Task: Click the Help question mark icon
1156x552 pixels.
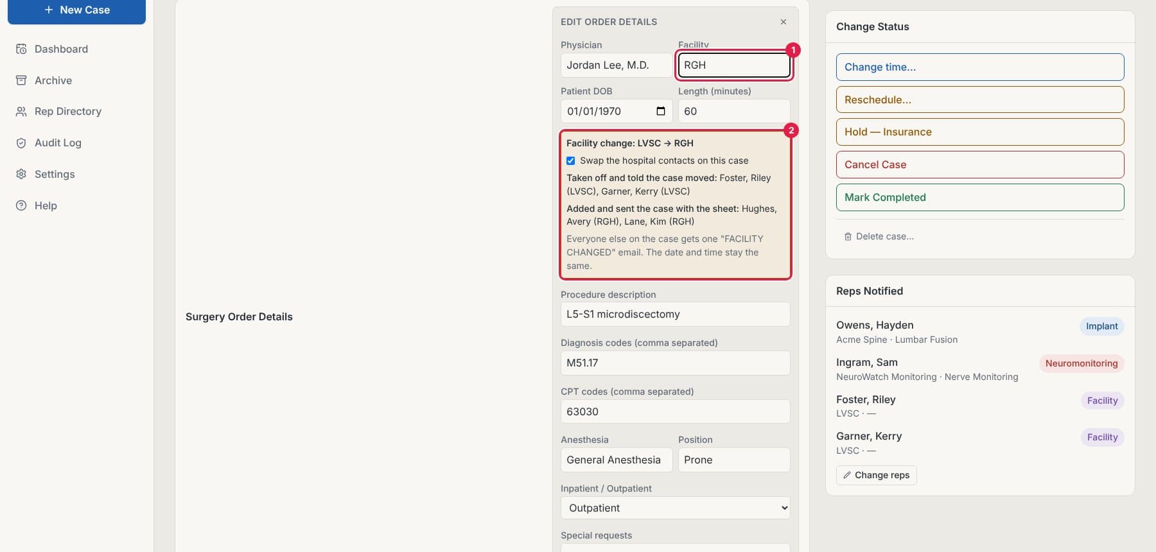Action: (21, 205)
